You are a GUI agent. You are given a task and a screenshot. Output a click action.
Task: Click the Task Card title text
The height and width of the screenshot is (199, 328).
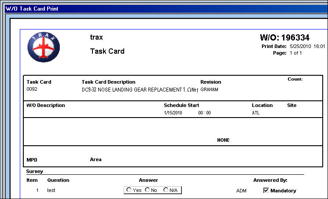[107, 51]
